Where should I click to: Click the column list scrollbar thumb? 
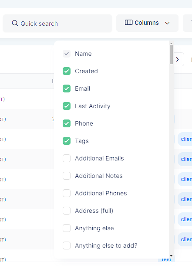tap(171, 55)
